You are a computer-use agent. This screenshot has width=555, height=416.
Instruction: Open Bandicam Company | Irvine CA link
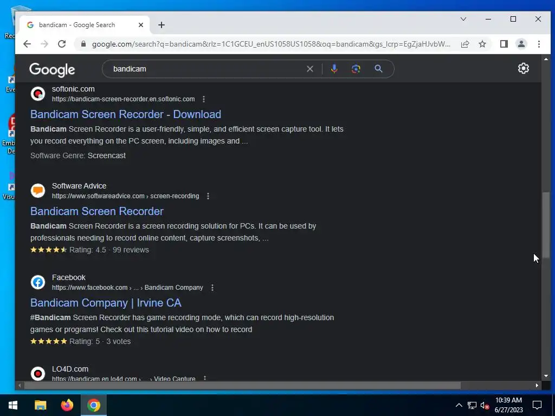[x=106, y=302]
